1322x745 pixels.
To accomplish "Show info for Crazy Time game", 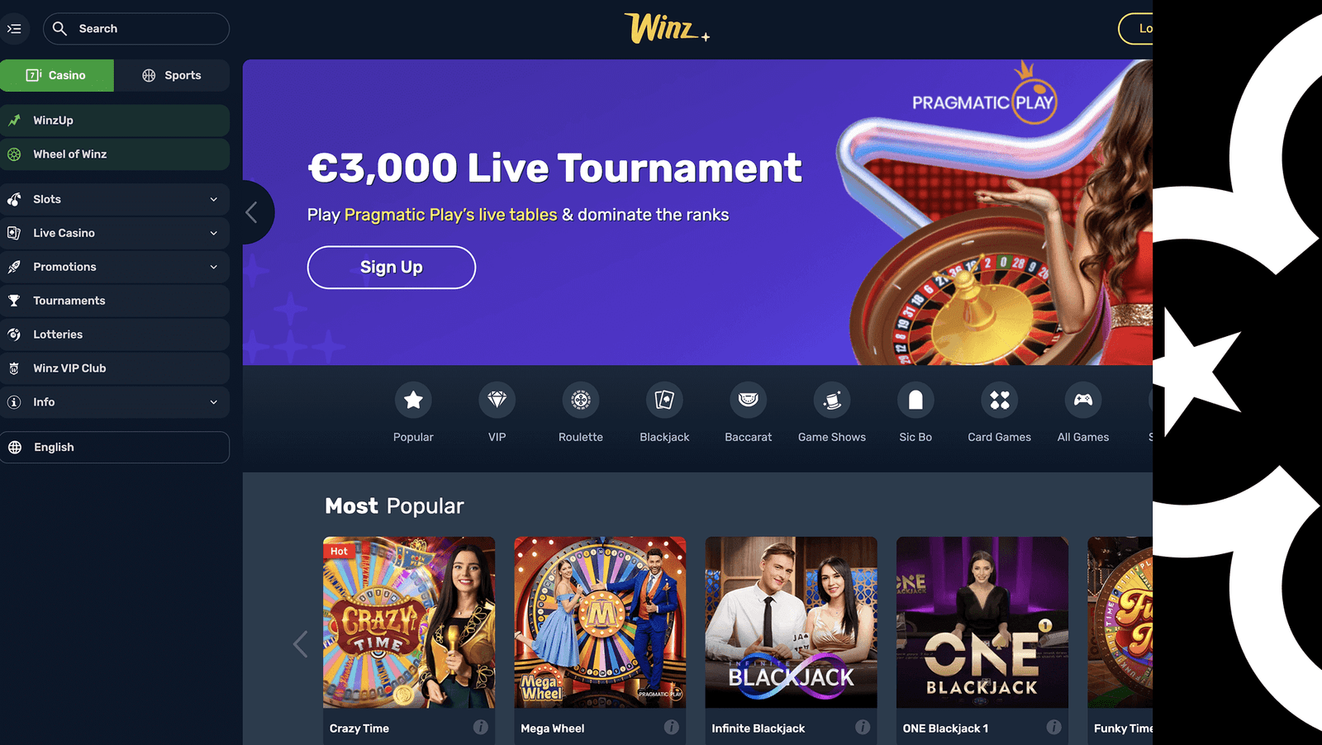I will click(480, 727).
